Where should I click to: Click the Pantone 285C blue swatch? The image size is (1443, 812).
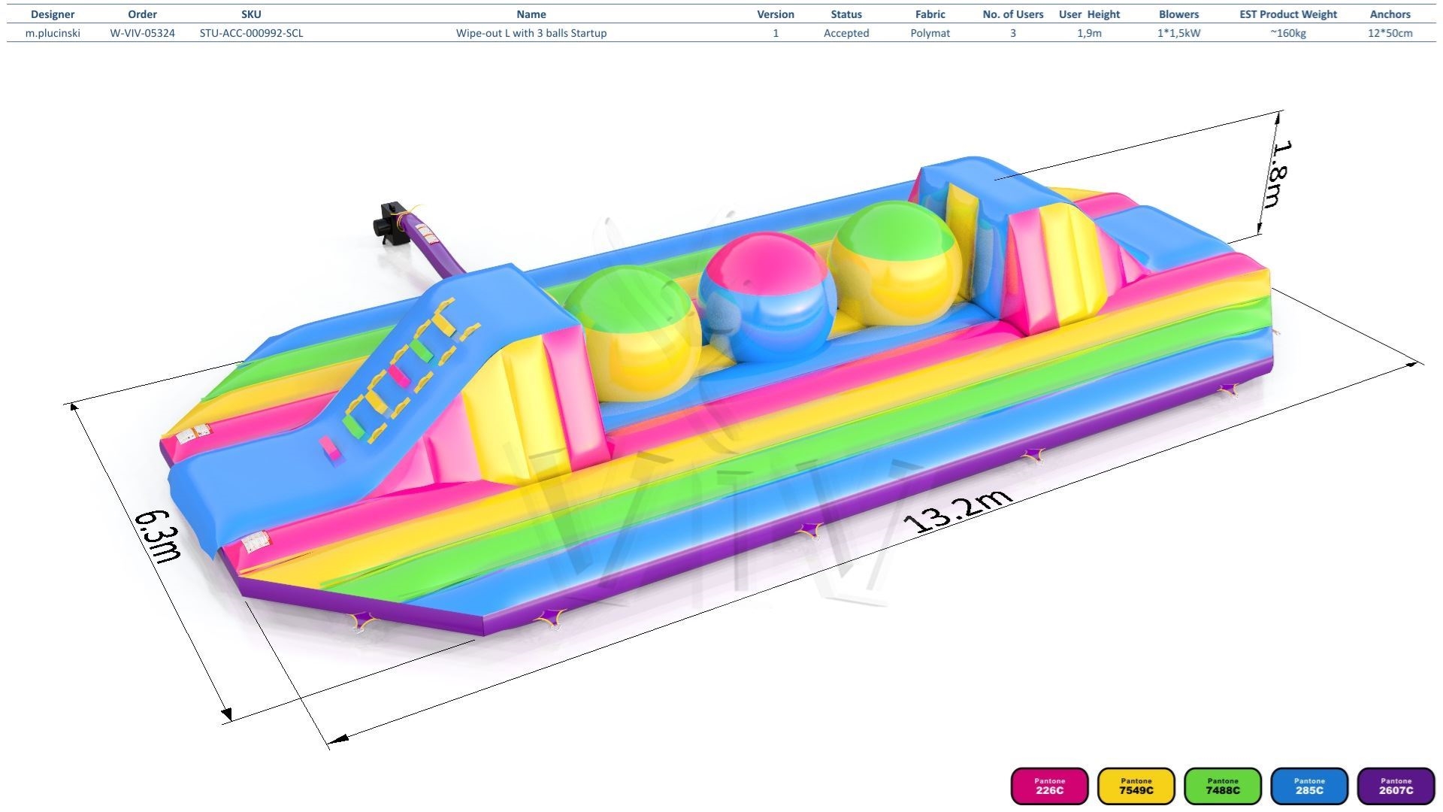click(x=1309, y=786)
